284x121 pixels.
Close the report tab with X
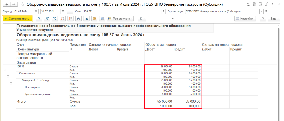[279, 4]
